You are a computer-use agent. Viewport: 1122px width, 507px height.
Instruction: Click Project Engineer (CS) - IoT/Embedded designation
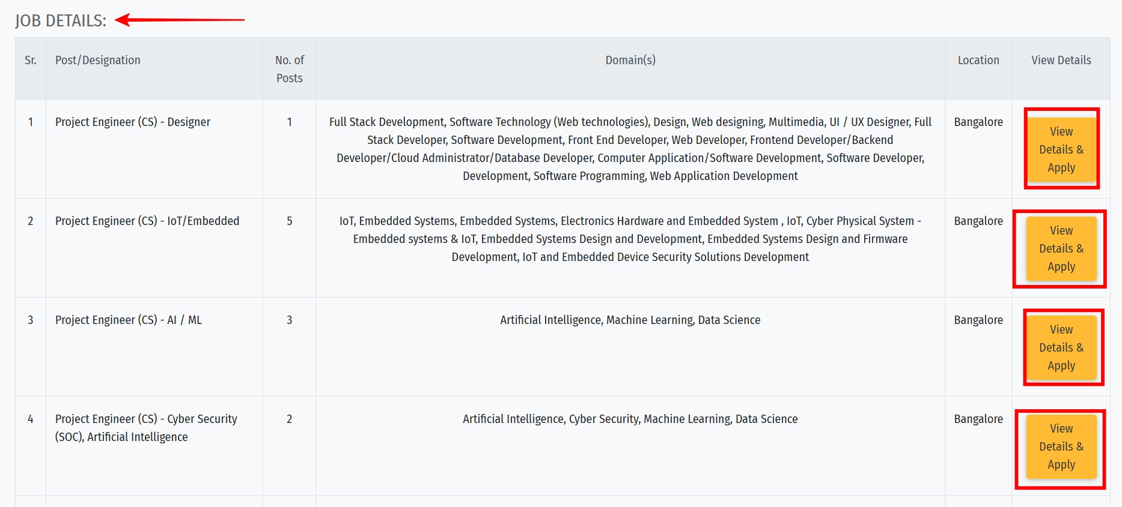click(147, 221)
